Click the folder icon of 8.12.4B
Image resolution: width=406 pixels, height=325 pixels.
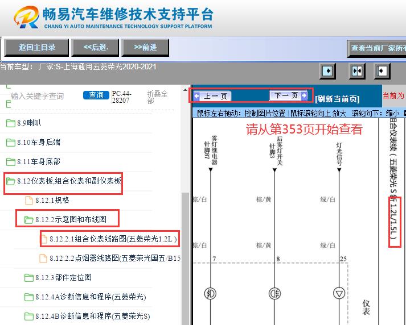coord(28,316)
